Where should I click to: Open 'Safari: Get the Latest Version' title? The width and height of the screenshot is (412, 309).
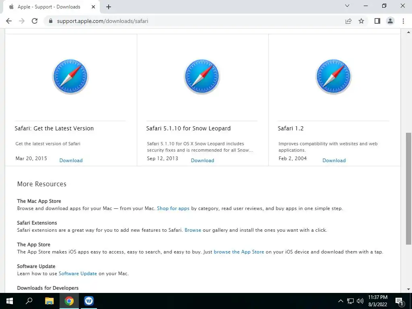click(x=54, y=128)
